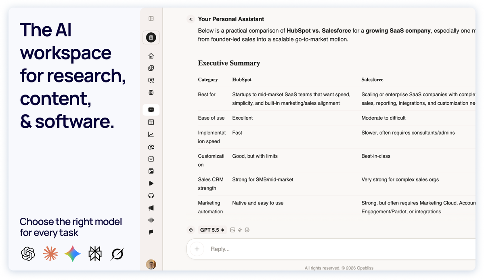Open the table layout icon in sidebar

click(x=151, y=122)
